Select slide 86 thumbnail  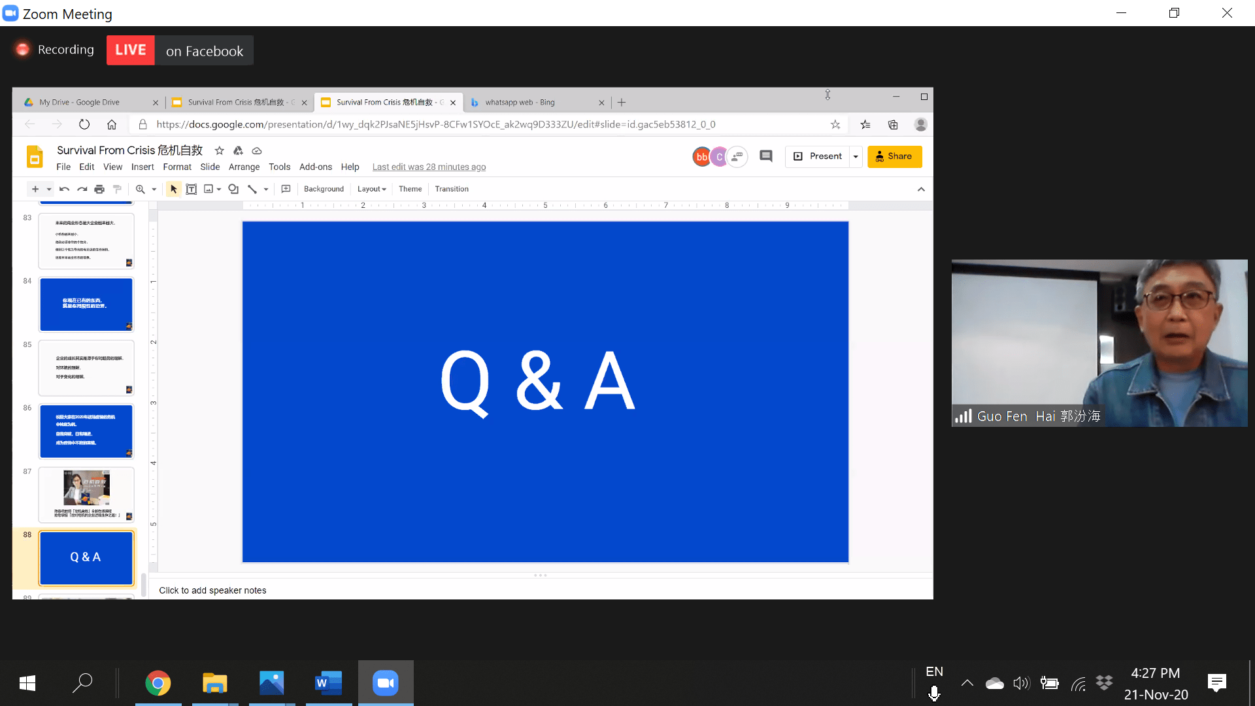click(86, 431)
